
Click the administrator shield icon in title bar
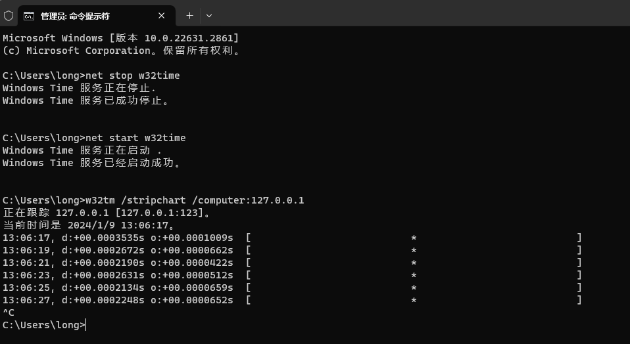(x=9, y=15)
